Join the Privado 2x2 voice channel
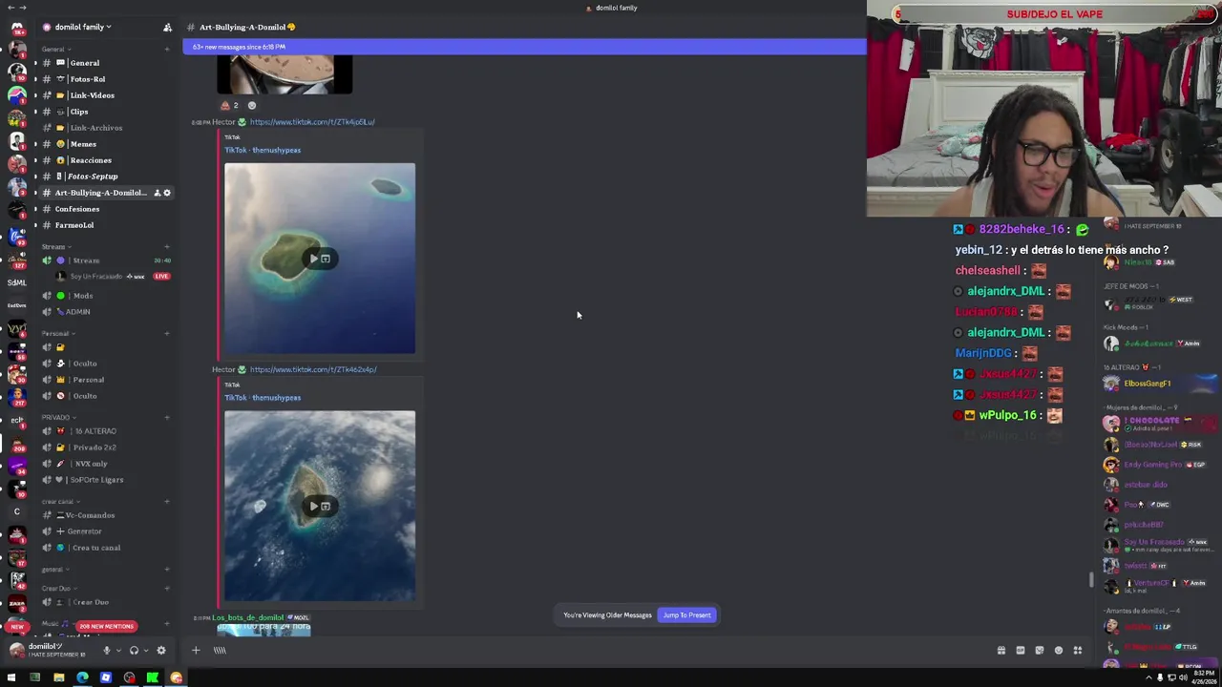Viewport: 1222px width, 687px height. 105,448
